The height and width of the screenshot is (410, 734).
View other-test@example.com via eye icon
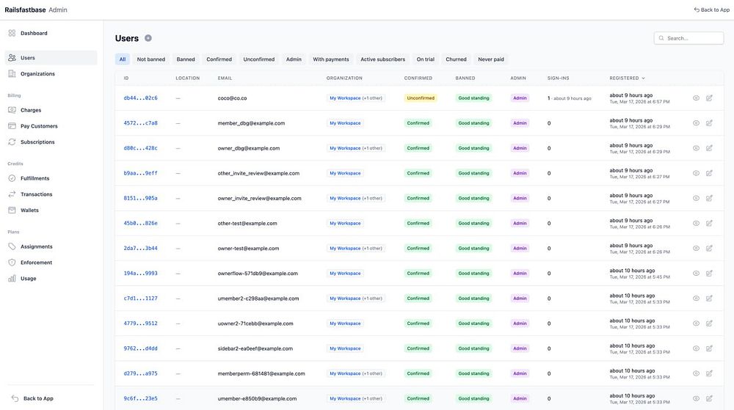click(696, 224)
